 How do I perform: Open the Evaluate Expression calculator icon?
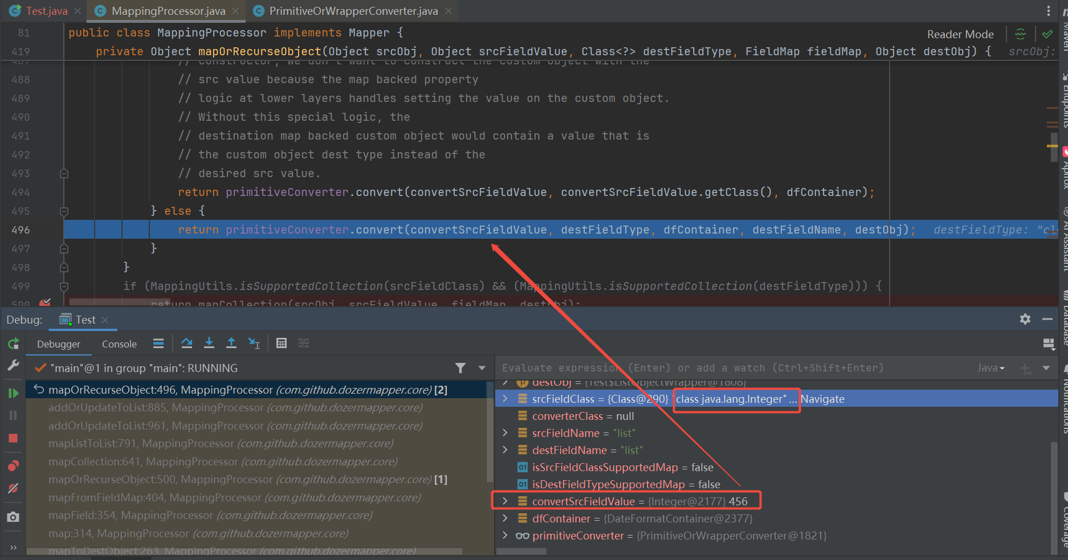coord(281,343)
